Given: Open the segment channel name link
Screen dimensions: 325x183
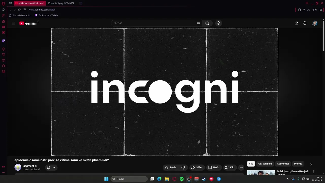Looking at the screenshot, I should [x=29, y=166].
